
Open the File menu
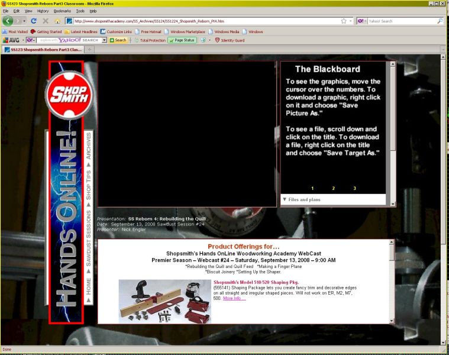[5, 11]
